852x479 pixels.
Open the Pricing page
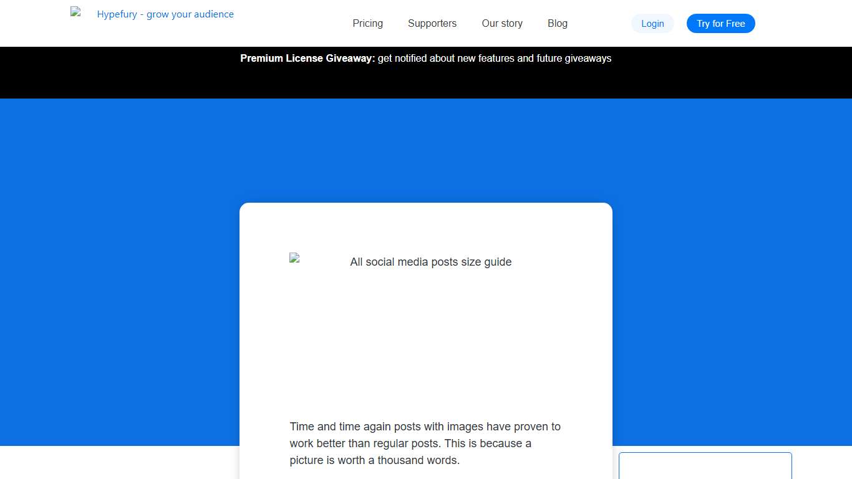367,23
